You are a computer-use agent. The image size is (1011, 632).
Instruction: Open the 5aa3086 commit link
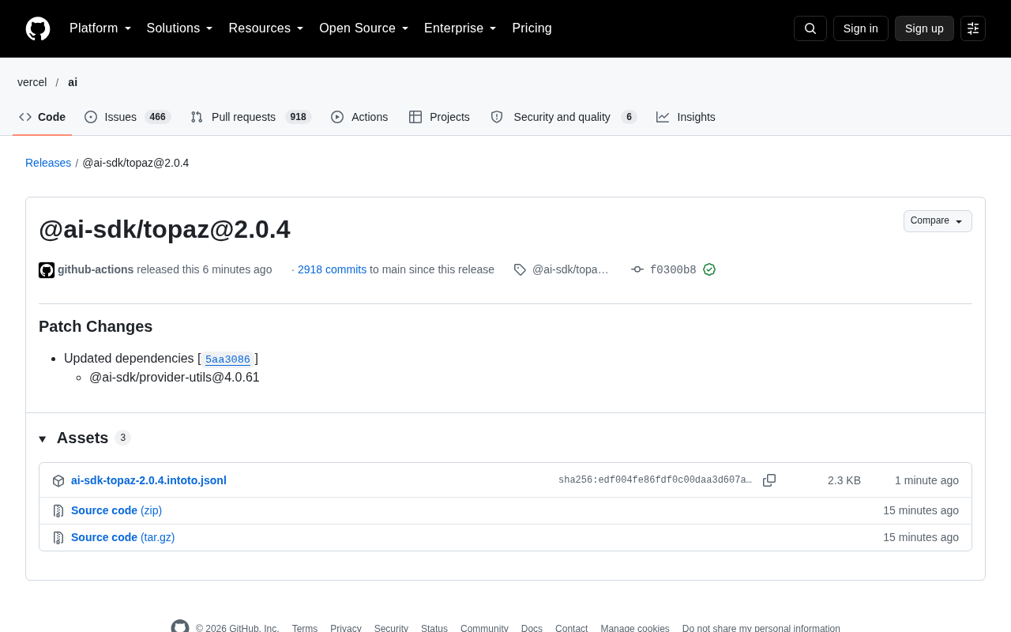227,359
